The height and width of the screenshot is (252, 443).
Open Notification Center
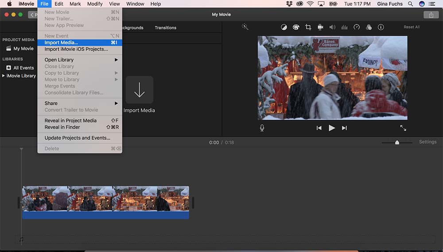(x=432, y=4)
